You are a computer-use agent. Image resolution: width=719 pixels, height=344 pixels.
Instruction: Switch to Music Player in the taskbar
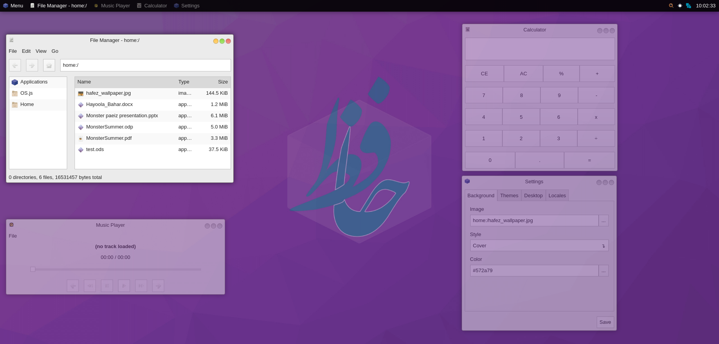pyautogui.click(x=112, y=6)
